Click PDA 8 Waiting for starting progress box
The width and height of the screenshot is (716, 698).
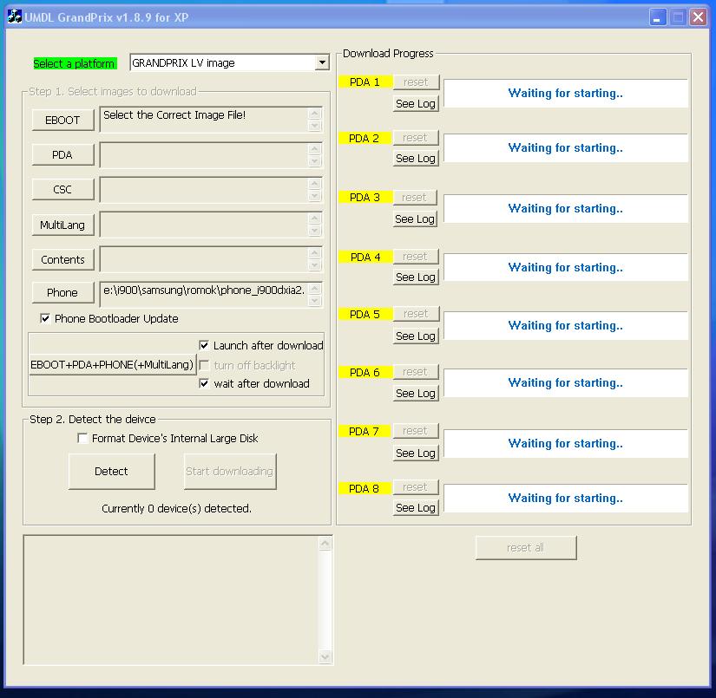[x=565, y=499]
